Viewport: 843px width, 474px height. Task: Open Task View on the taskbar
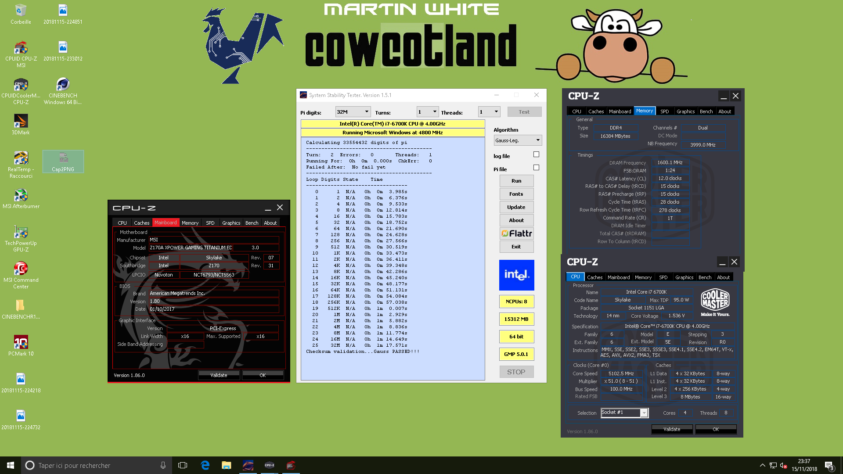click(183, 465)
